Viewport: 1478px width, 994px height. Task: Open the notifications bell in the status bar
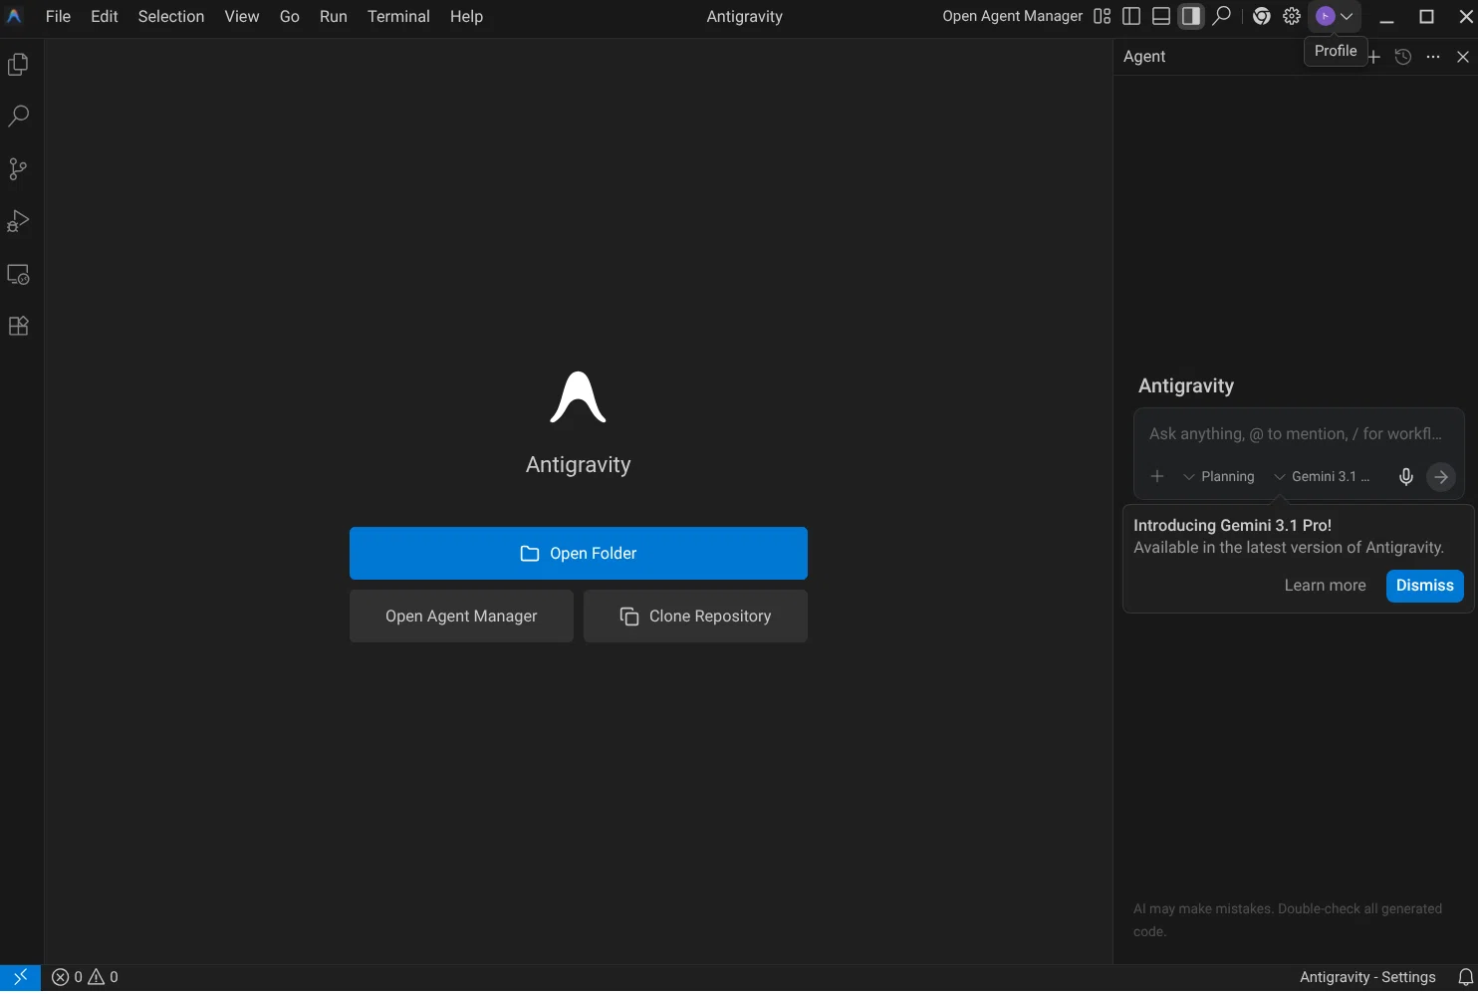point(1466,977)
